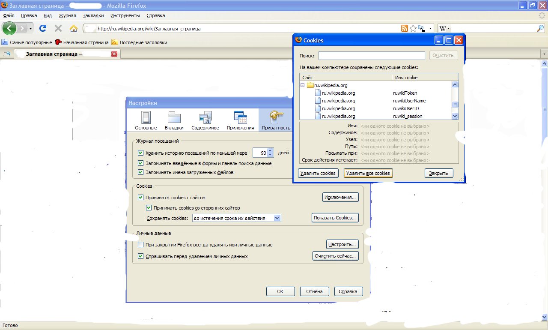Reload the page with the Refresh icon
The image size is (548, 330).
pos(43,28)
